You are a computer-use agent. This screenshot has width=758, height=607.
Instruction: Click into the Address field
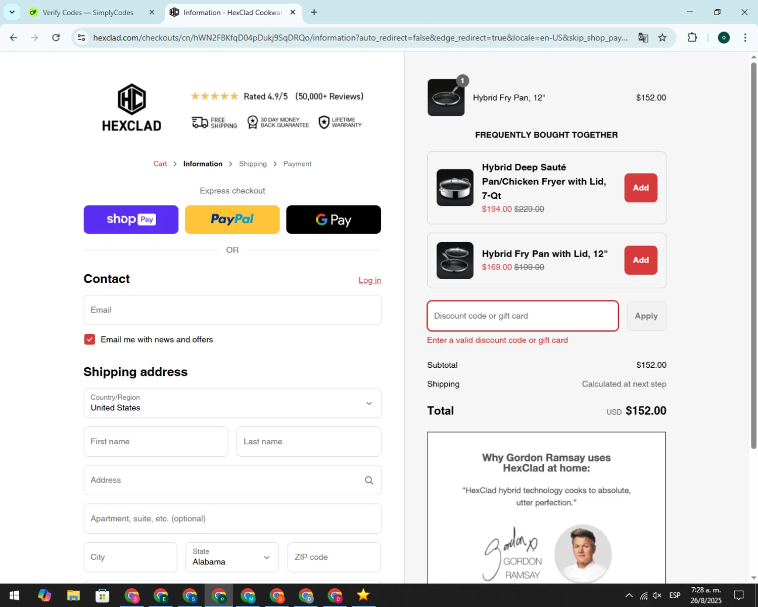[232, 480]
